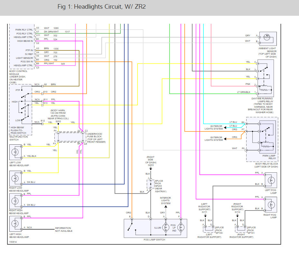
Task: Click circuit number 524
Action: [55, 39]
